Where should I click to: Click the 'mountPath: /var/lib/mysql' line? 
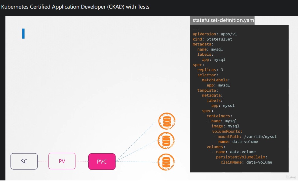(x=245, y=136)
